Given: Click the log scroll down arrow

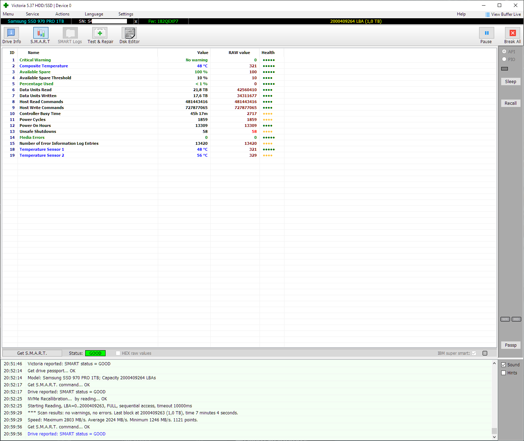Looking at the screenshot, I should 494,437.
